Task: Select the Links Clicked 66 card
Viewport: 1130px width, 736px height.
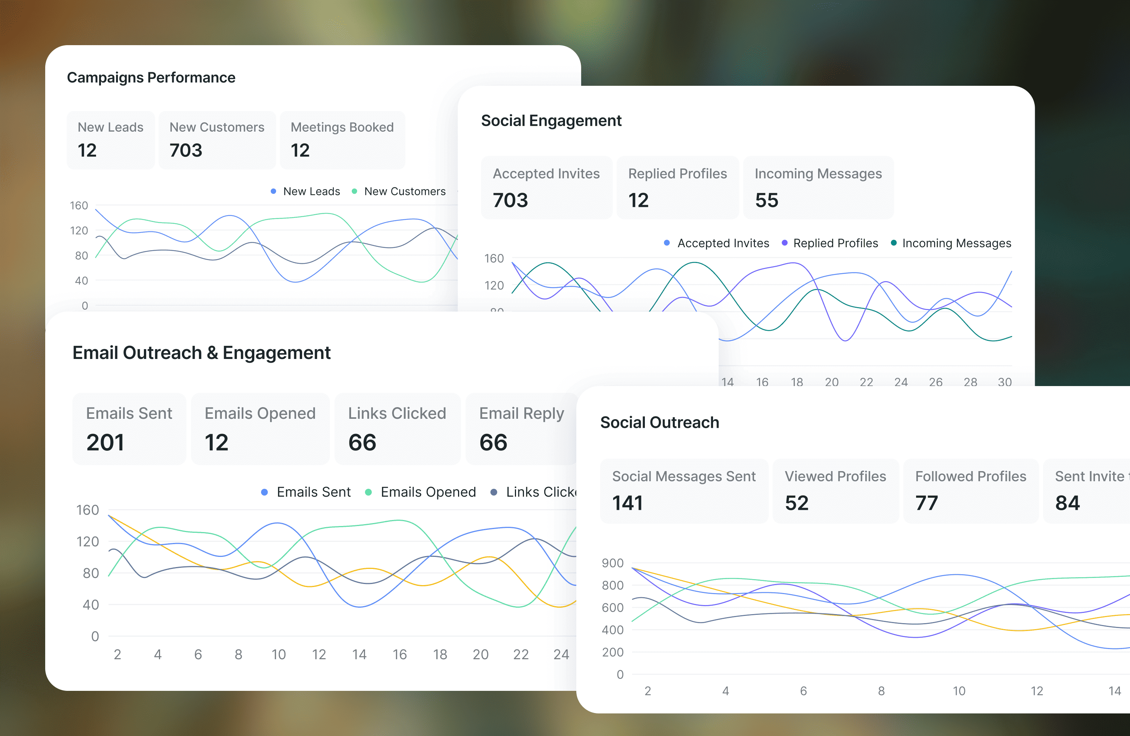Action: [x=397, y=428]
